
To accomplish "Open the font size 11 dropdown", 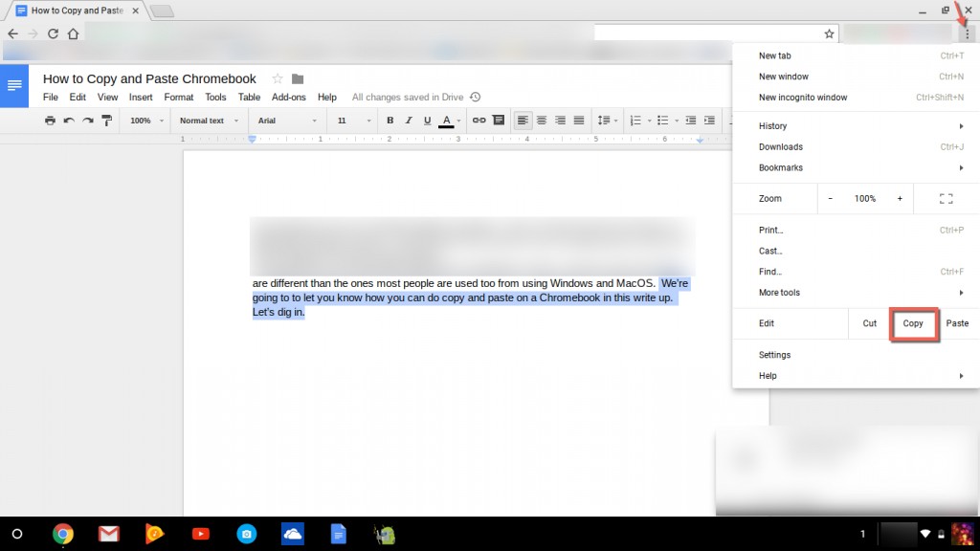I will [x=354, y=121].
